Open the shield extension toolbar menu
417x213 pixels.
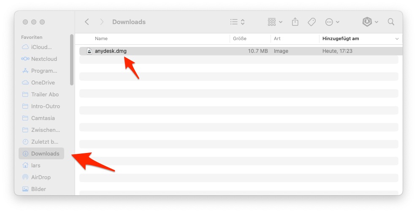(370, 22)
